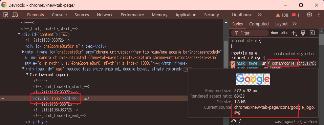Uncheck the mask-image property checkbox
Screen dimensions: 324x125
click(233, 63)
